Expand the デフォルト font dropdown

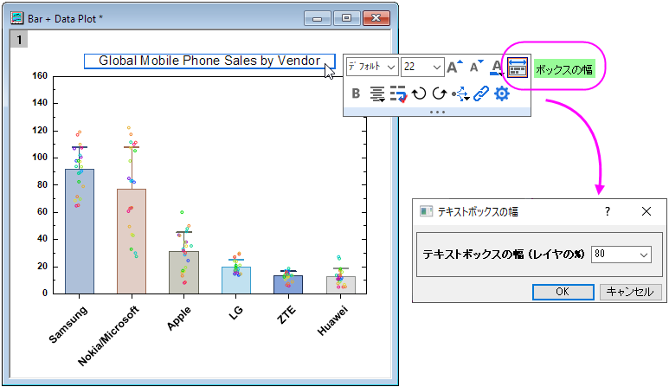click(x=372, y=67)
